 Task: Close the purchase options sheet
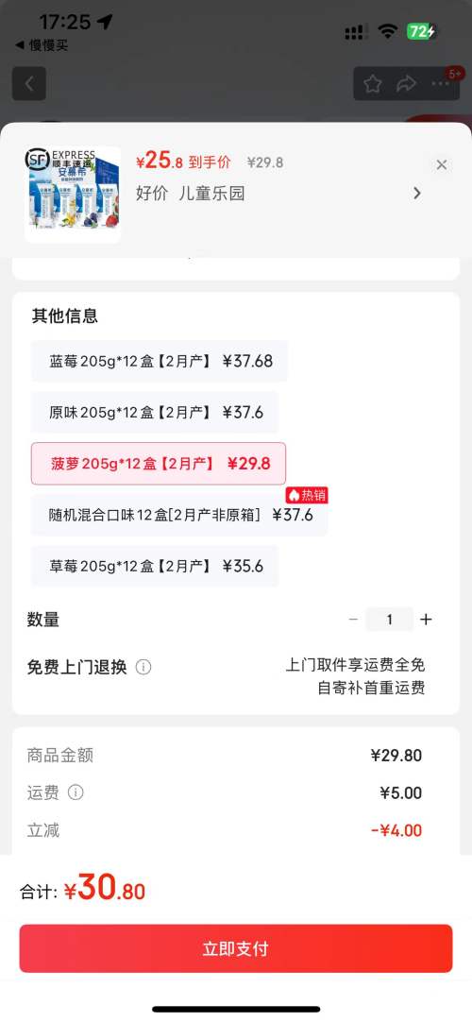point(442,165)
